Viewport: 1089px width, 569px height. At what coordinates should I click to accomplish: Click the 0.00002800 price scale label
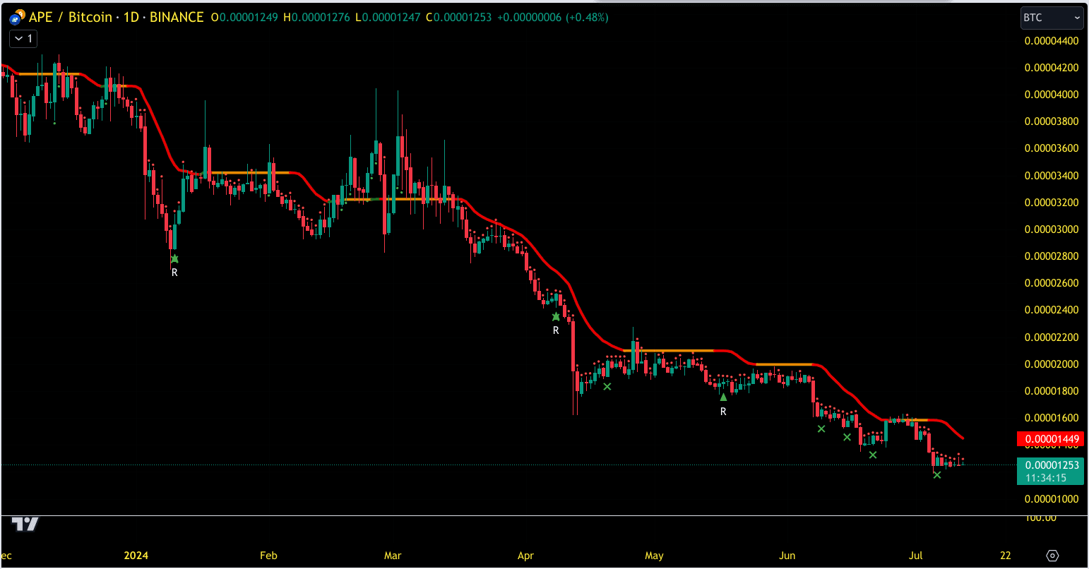[1052, 256]
